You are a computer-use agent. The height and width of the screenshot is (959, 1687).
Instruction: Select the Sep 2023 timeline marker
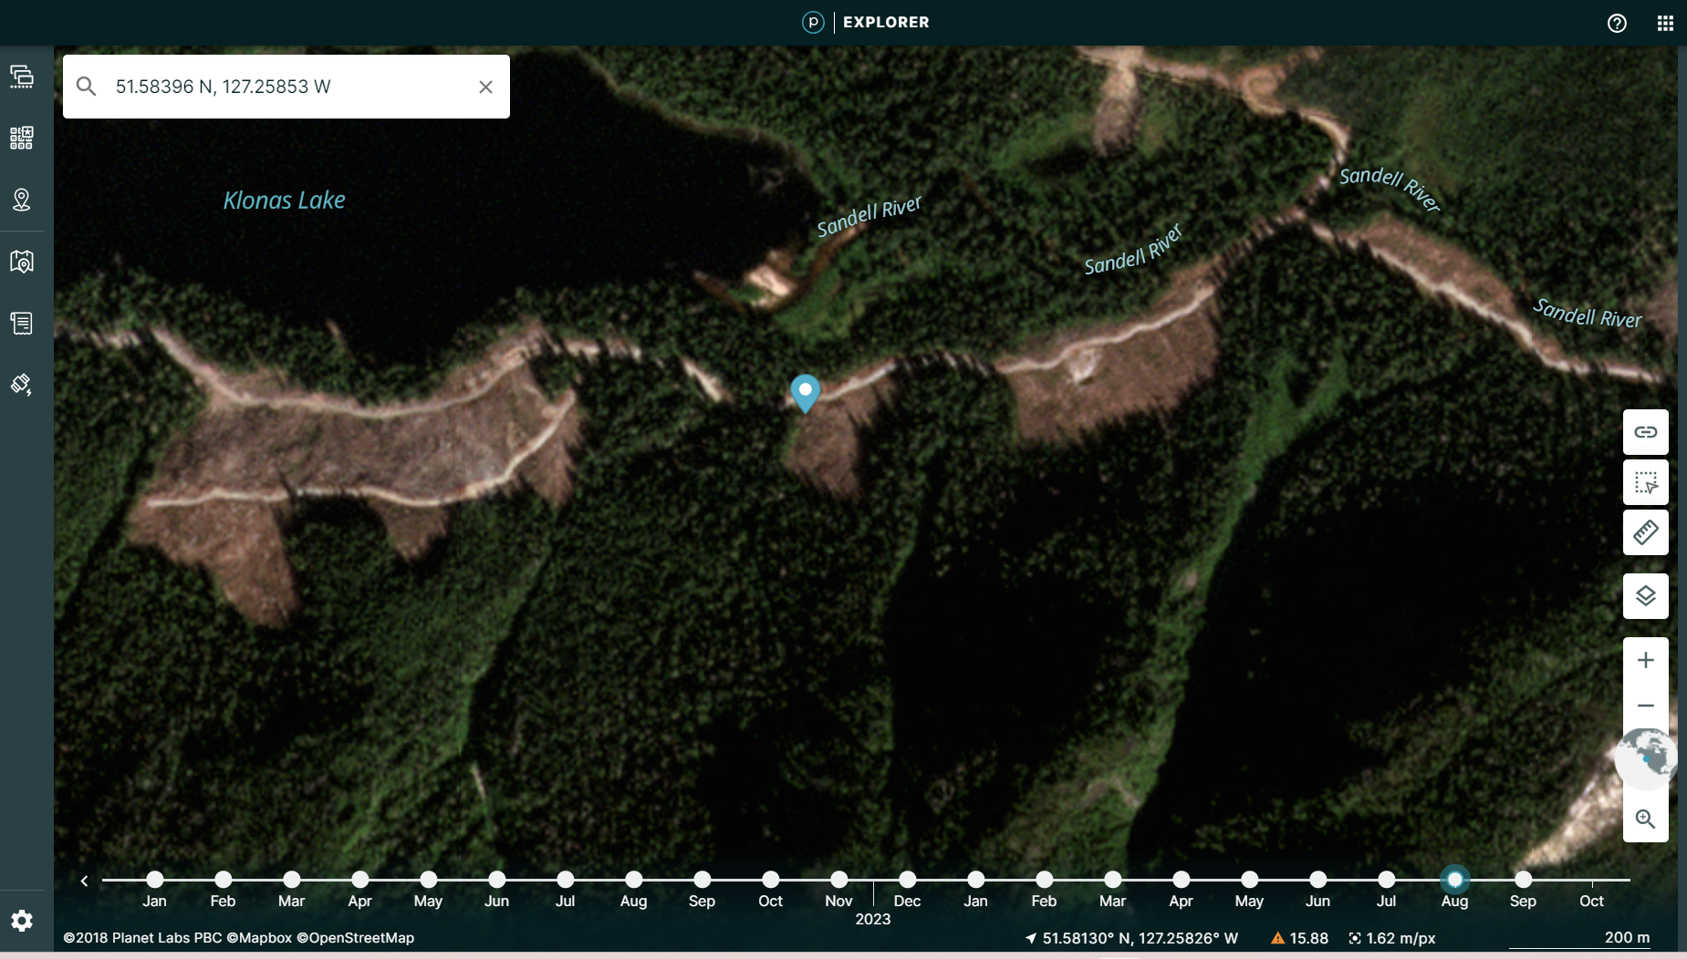pos(1524,880)
